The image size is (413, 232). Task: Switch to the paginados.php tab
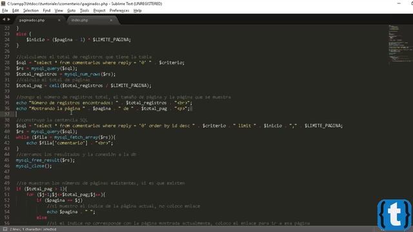click(32, 20)
